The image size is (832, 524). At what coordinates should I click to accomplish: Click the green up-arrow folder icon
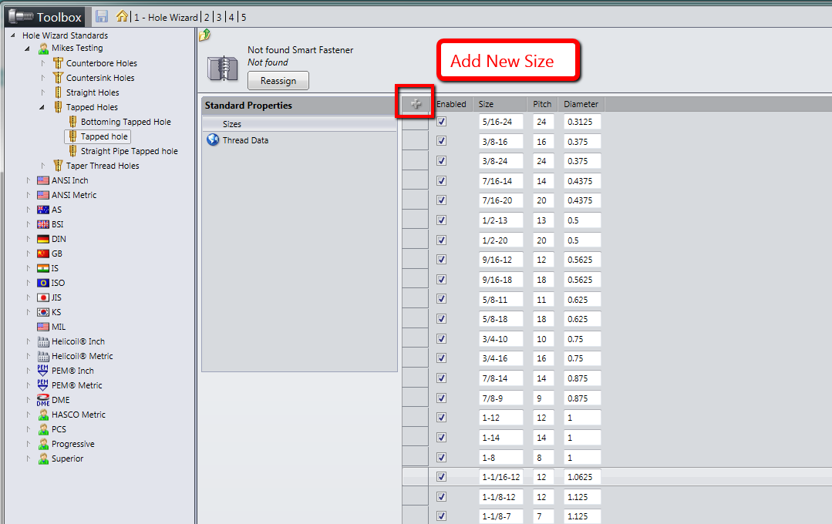point(205,35)
